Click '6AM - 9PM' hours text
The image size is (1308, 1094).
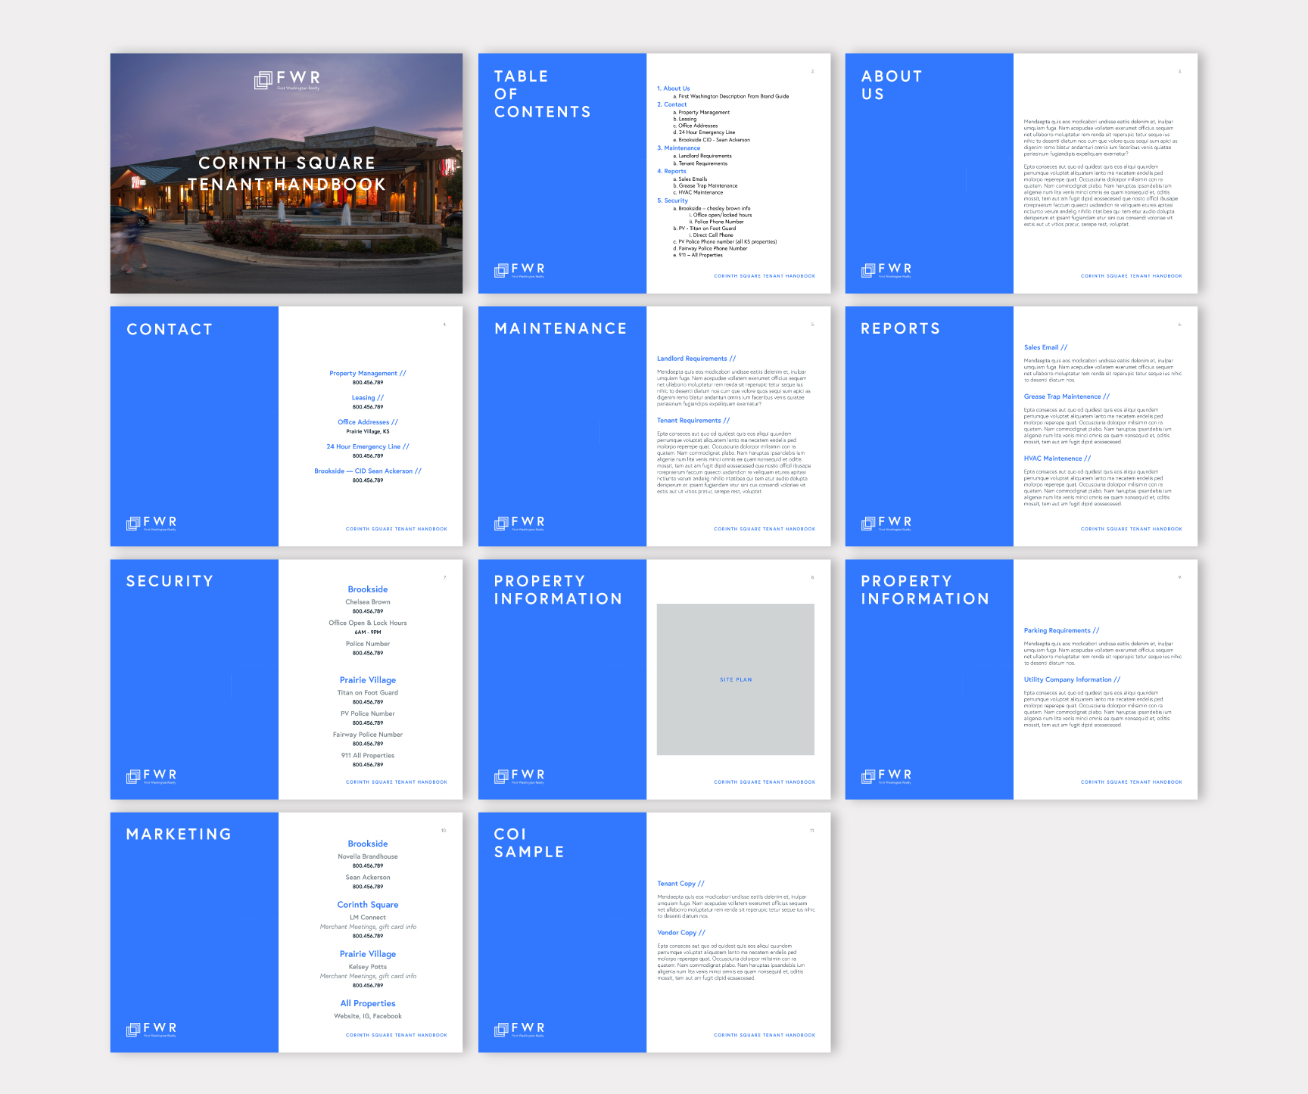tap(368, 632)
